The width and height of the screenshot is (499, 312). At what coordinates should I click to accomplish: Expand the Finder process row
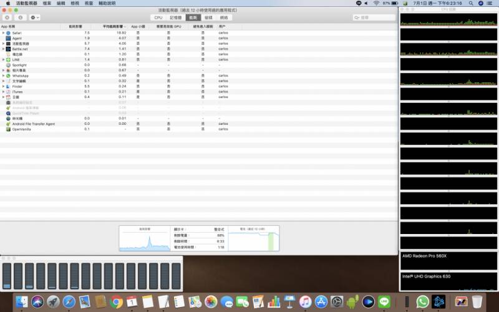[x=3, y=86]
